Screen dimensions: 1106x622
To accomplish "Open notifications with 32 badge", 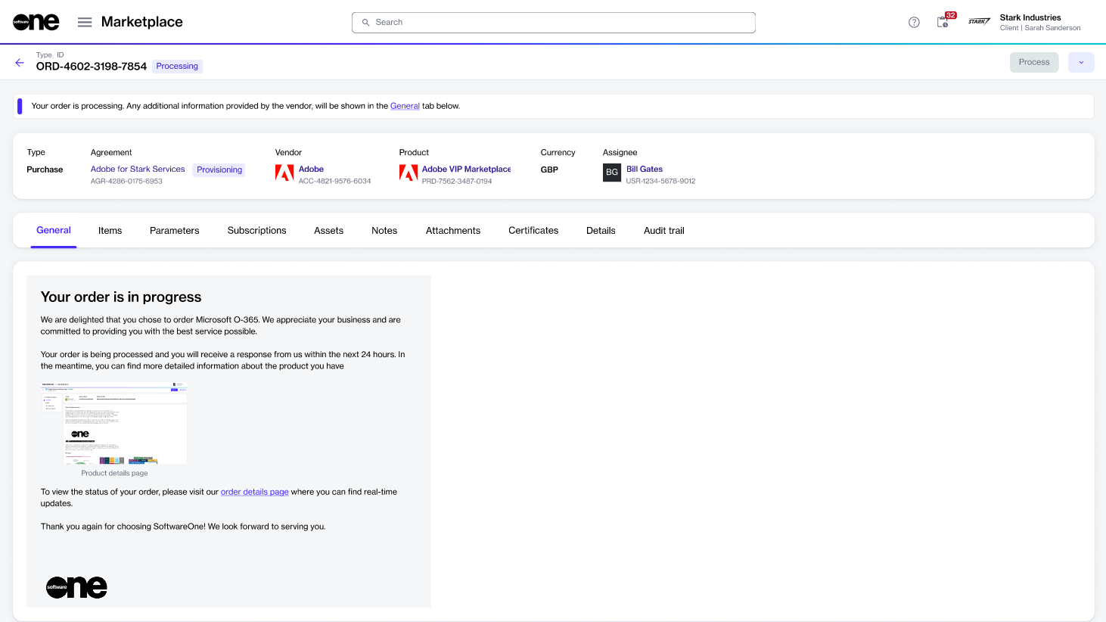I will pyautogui.click(x=943, y=22).
